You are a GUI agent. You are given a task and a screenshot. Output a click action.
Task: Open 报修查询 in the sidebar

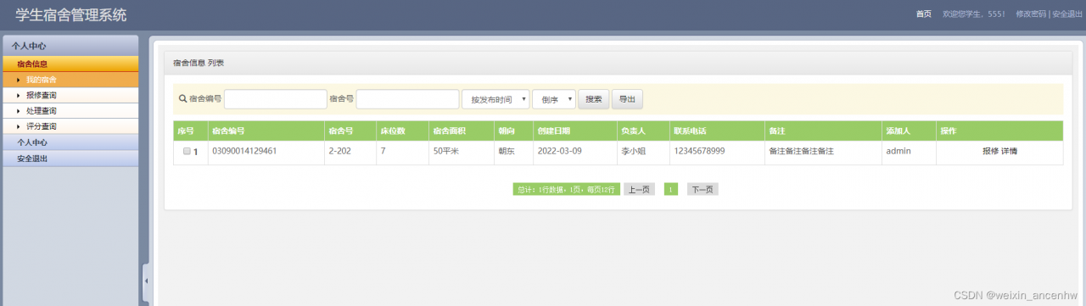(x=70, y=95)
